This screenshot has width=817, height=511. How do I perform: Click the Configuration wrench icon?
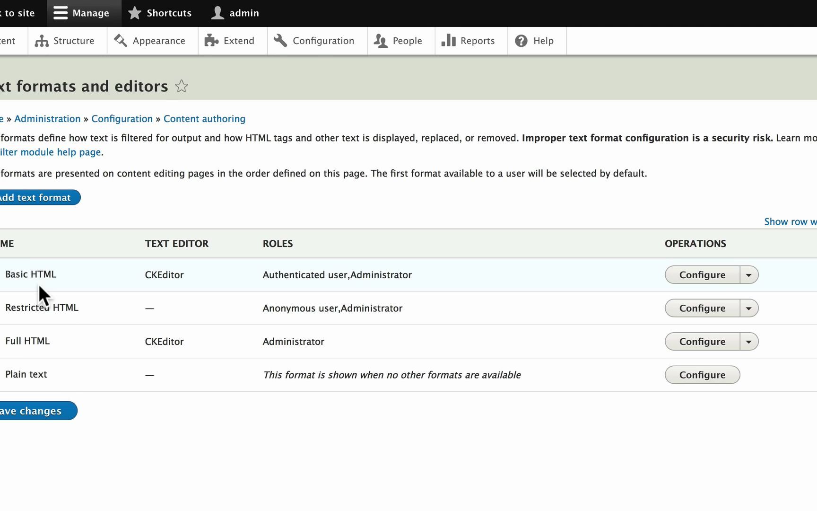pos(280,41)
